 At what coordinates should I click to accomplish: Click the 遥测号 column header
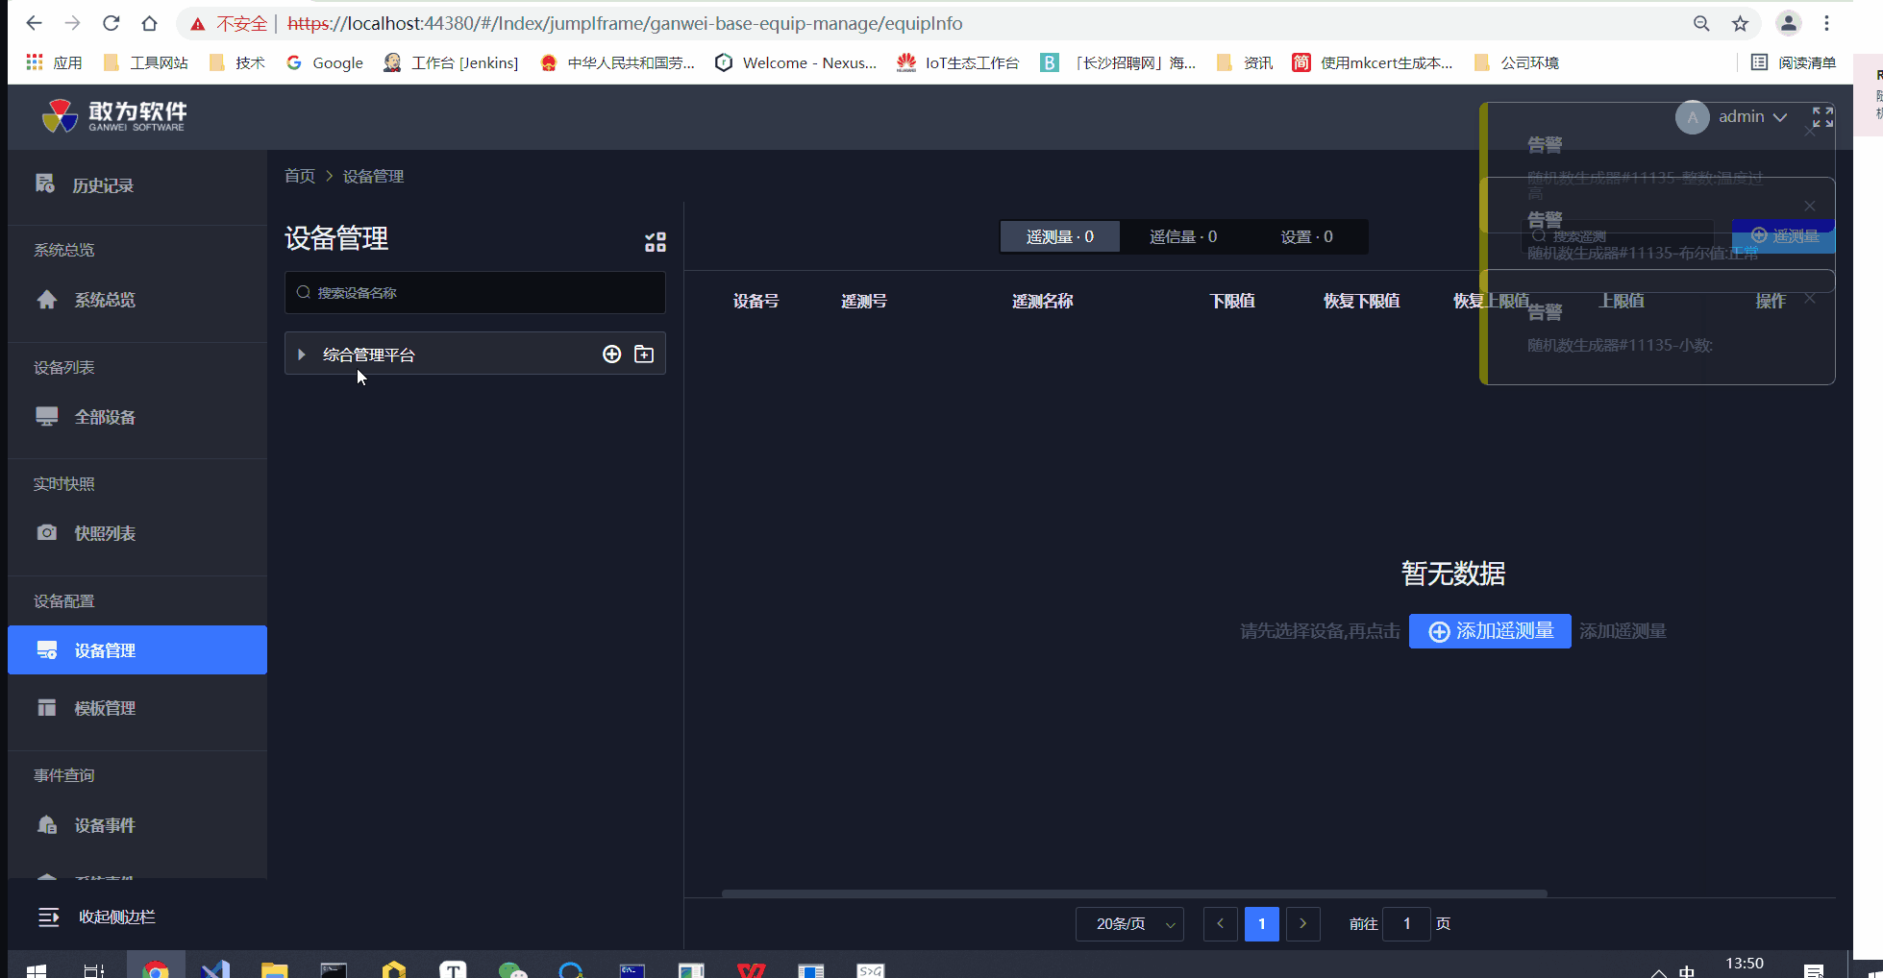click(863, 301)
